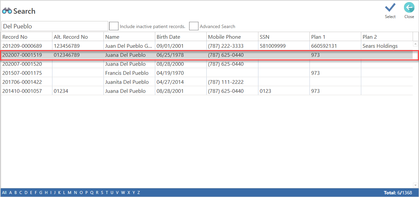Filter patients by letter F
This screenshot has width=419, height=197.
pos(36,193)
